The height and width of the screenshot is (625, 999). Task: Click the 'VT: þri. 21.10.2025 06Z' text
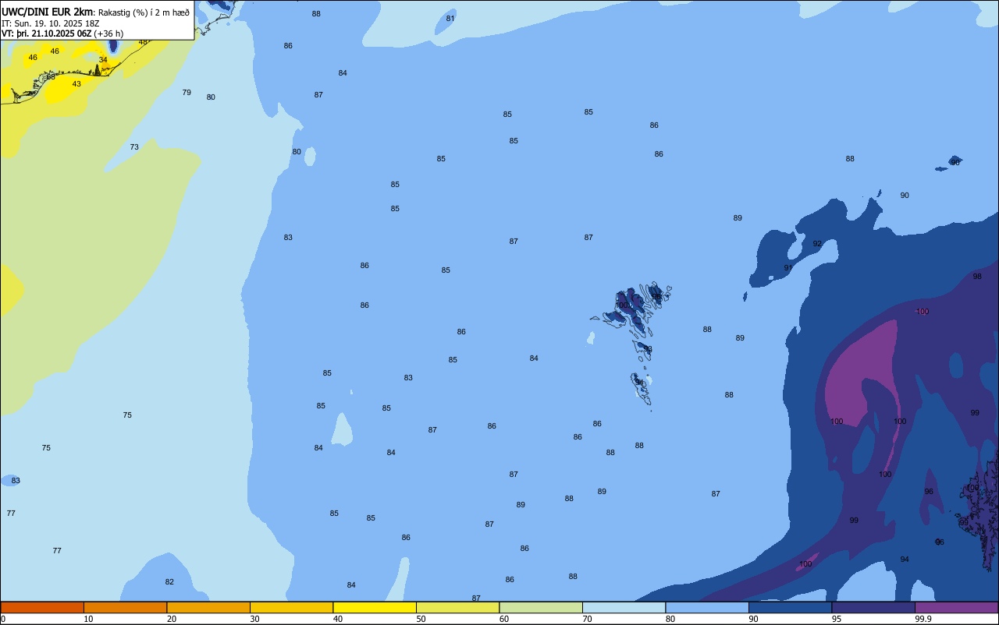point(46,34)
